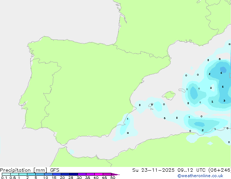Click the 0.1 to 0.5 mm legend swatch
The height and width of the screenshot is (179, 231).
(x=6, y=174)
